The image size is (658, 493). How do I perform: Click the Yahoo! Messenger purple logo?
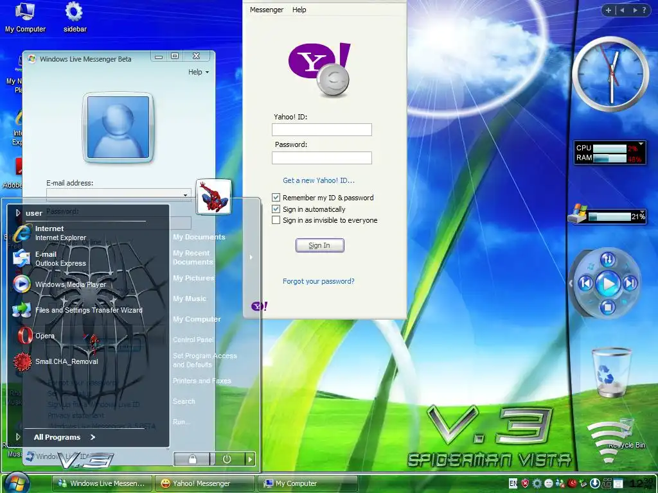319,68
